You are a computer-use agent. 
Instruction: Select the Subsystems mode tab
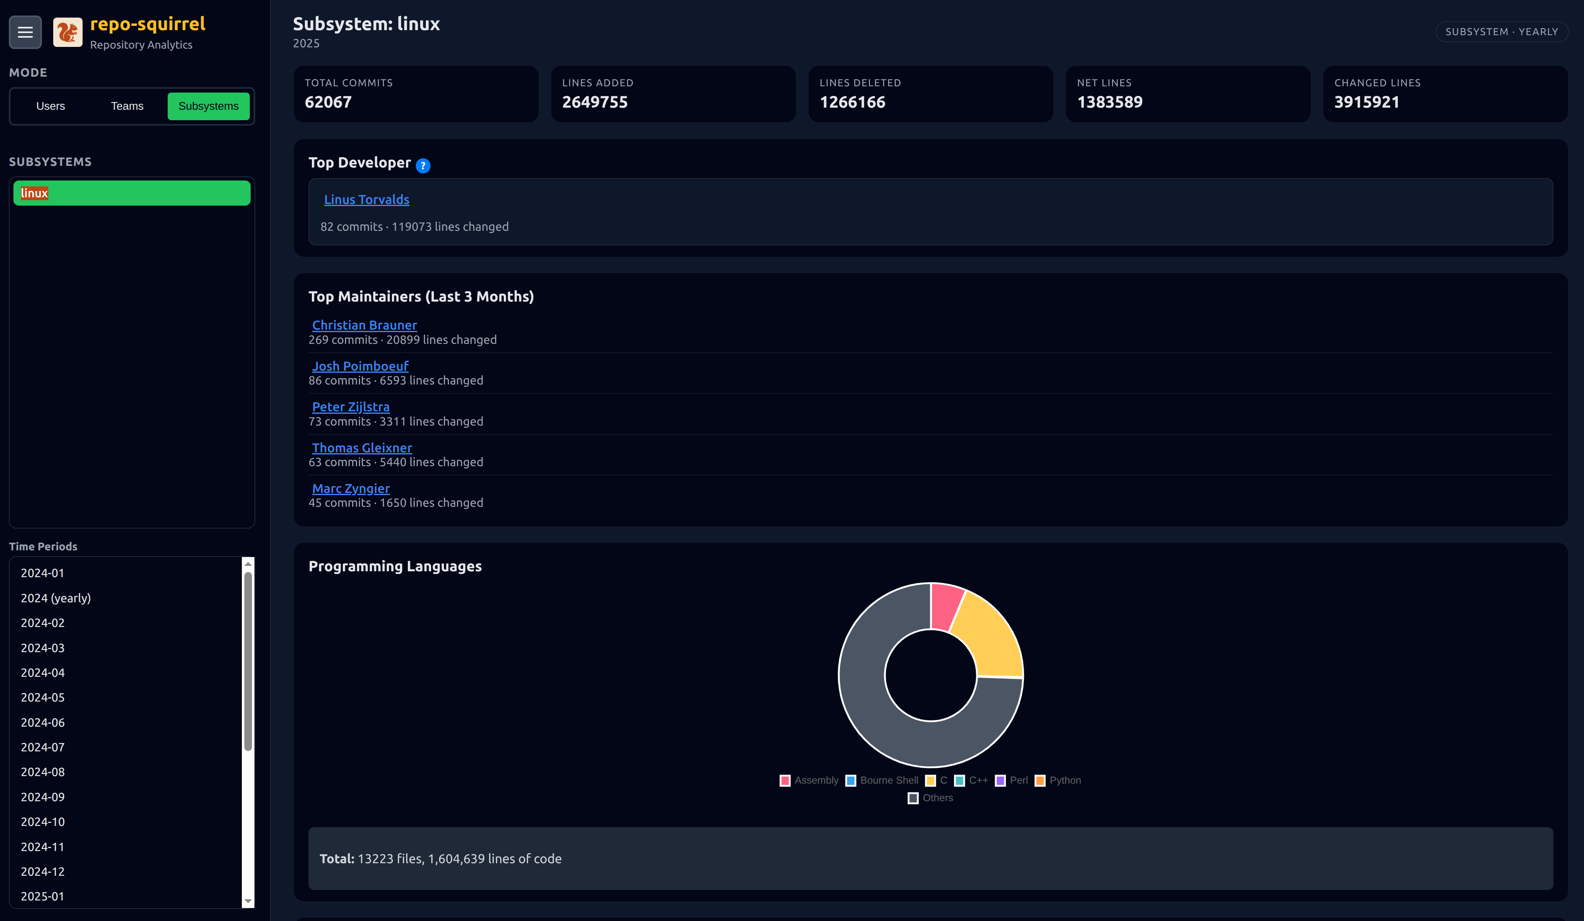(x=208, y=106)
